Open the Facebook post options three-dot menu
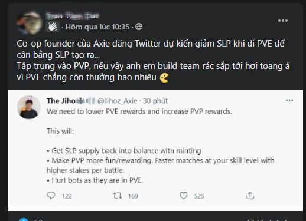Screen dimensions: 306x221 pos(283,21)
